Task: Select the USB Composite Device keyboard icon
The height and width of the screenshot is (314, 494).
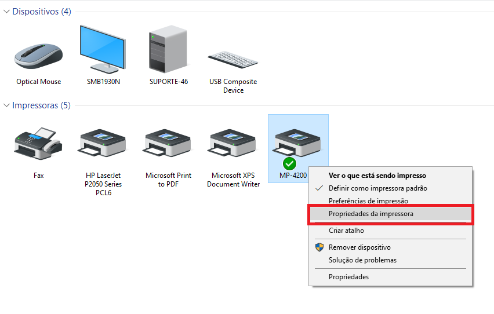Action: (x=233, y=60)
